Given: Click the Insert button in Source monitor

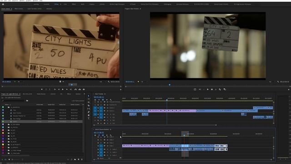Looking at the screenshot, I should [75, 89].
